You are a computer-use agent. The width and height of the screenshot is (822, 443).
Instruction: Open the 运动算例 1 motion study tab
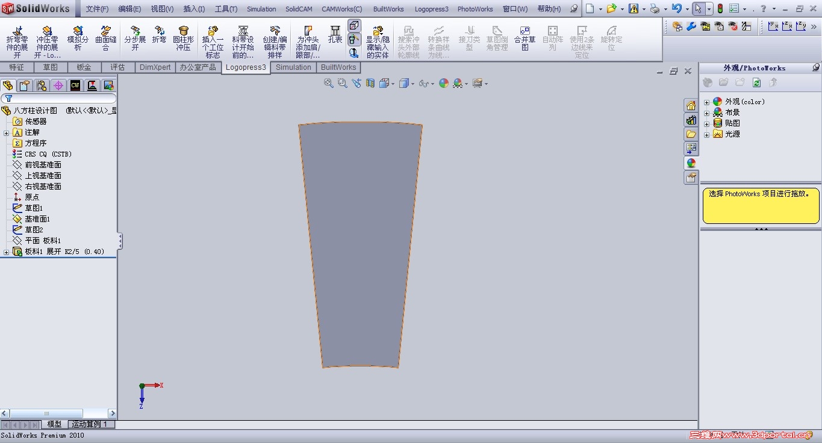tap(90, 424)
